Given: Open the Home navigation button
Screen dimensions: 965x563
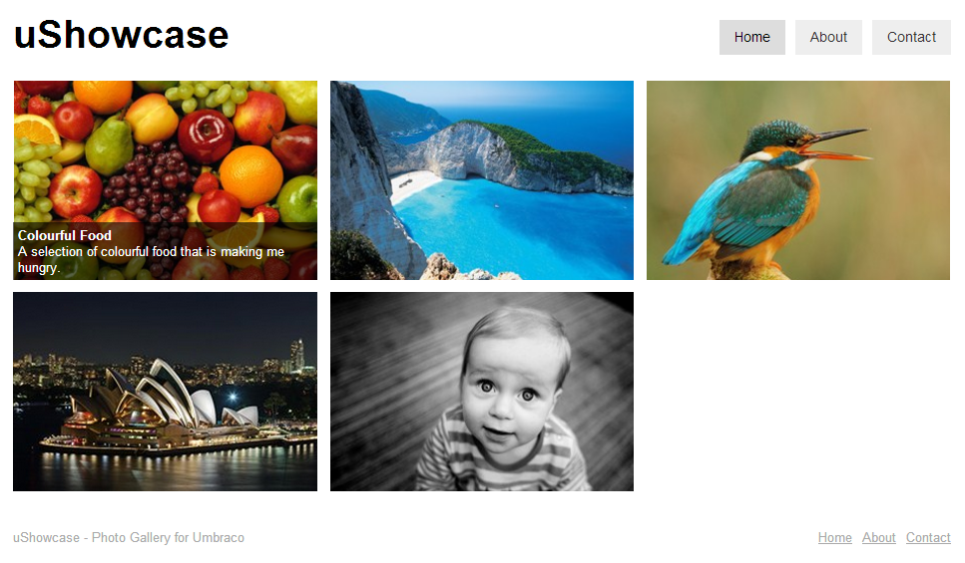Looking at the screenshot, I should coord(751,38).
